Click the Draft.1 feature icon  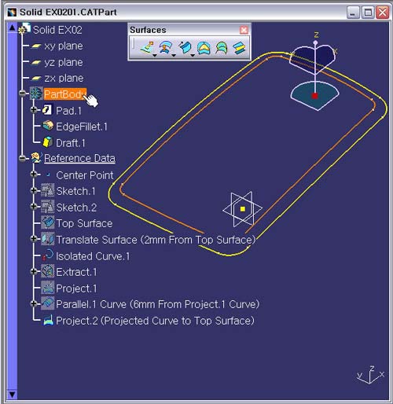point(48,142)
